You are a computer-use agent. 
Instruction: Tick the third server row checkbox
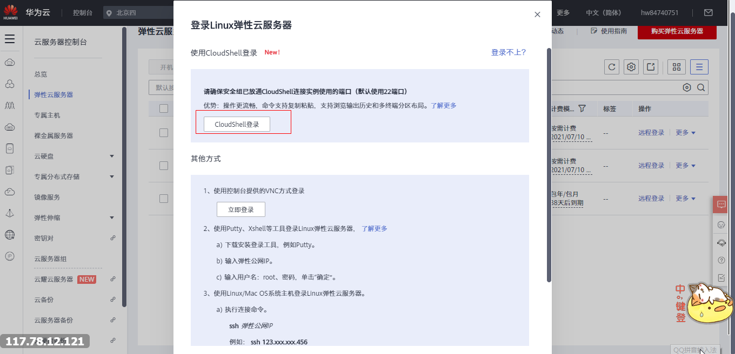(x=164, y=199)
